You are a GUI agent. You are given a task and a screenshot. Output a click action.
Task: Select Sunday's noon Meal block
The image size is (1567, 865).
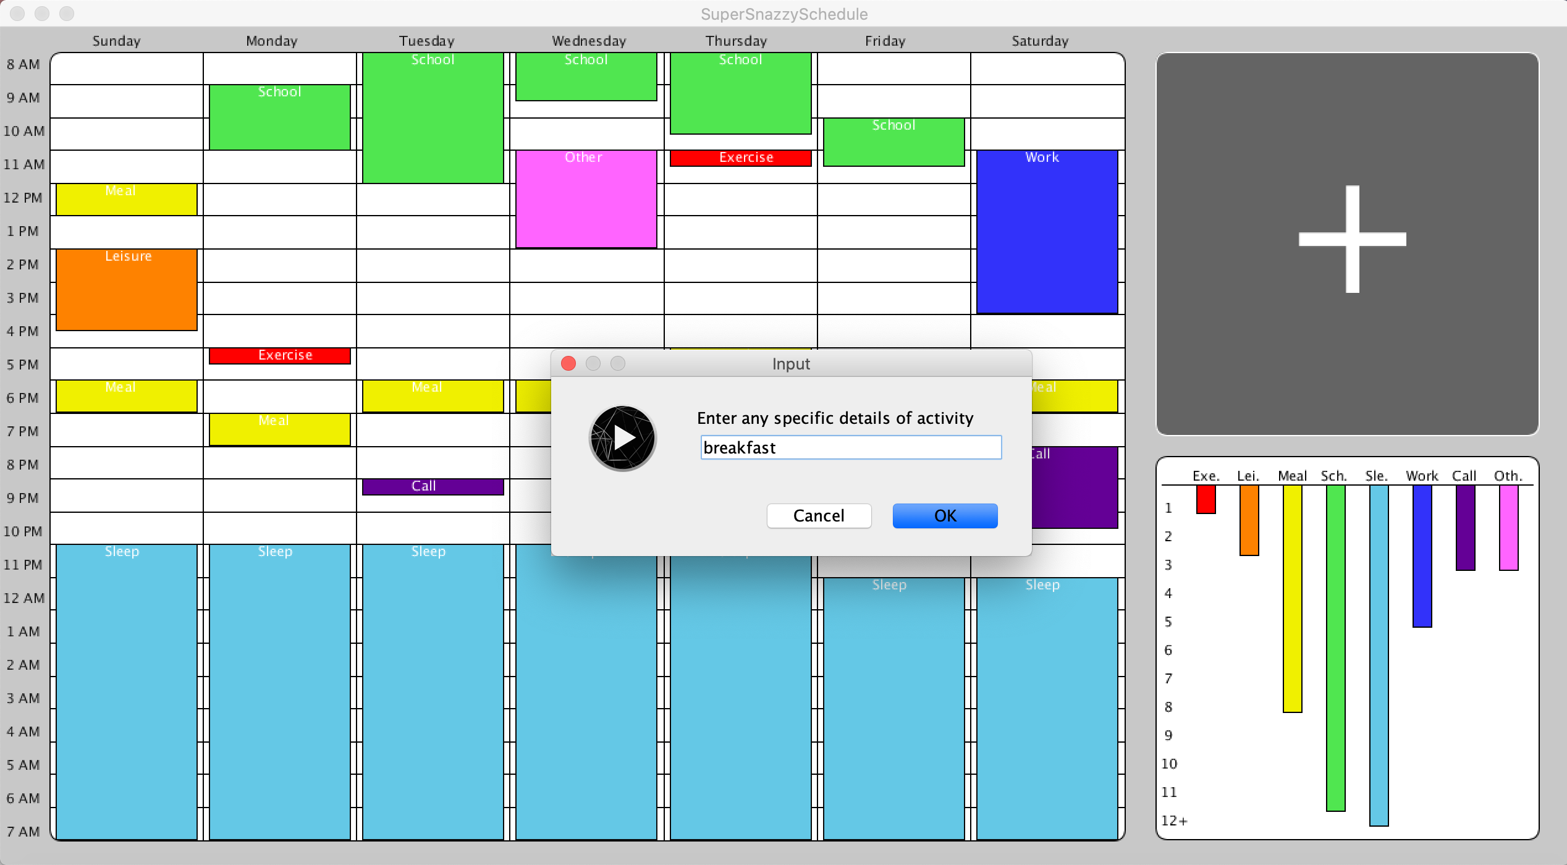[127, 200]
